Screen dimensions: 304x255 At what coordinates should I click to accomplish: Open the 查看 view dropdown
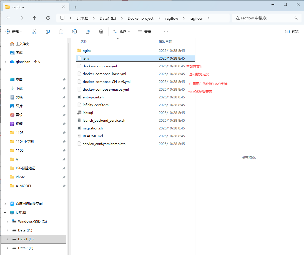pyautogui.click(x=146, y=32)
